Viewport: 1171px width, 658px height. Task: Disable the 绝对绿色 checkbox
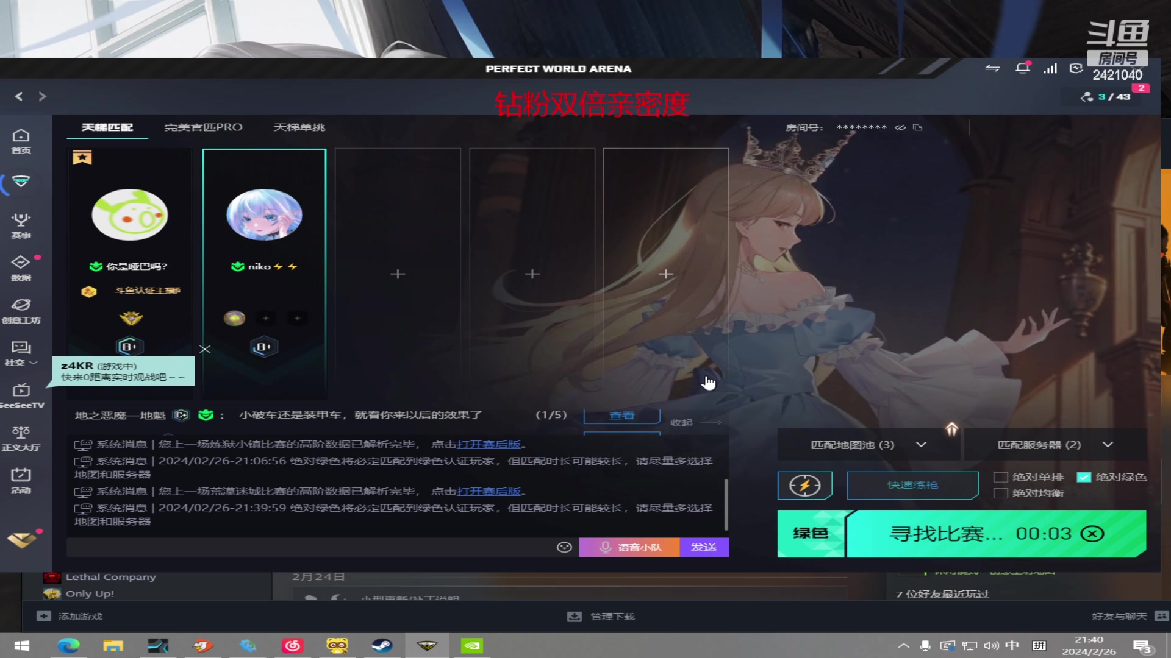click(x=1084, y=477)
